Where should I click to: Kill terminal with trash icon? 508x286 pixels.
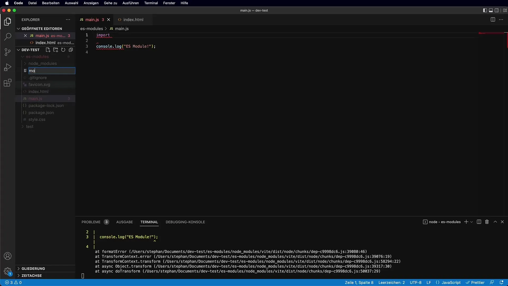(487, 222)
